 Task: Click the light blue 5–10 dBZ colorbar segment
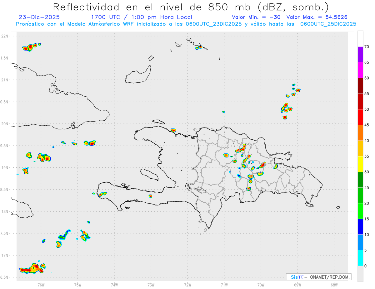360,243
